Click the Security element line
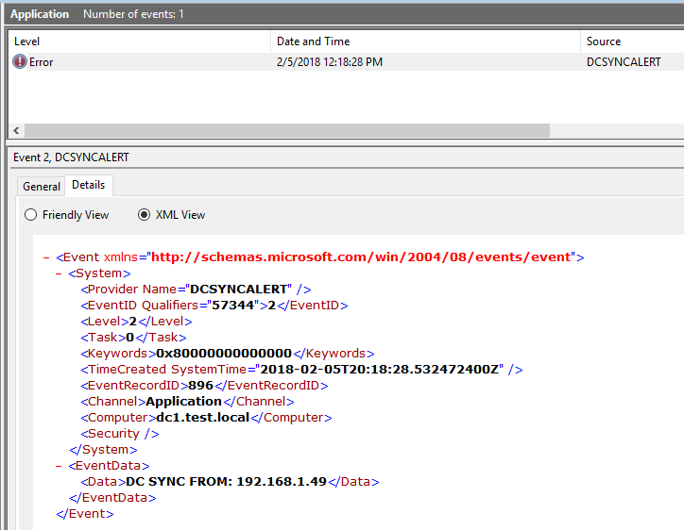This screenshot has width=684, height=530. pos(120,434)
